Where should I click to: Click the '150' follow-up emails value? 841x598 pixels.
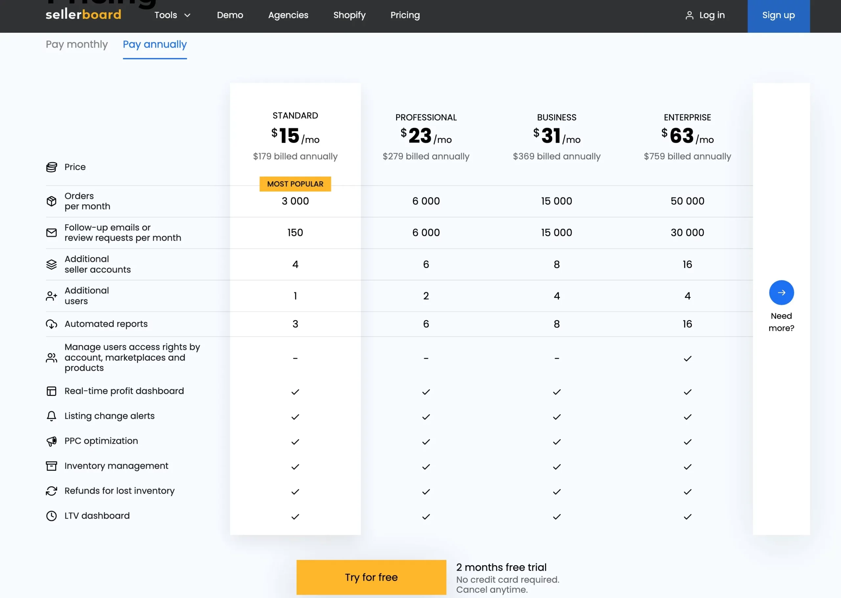click(295, 233)
